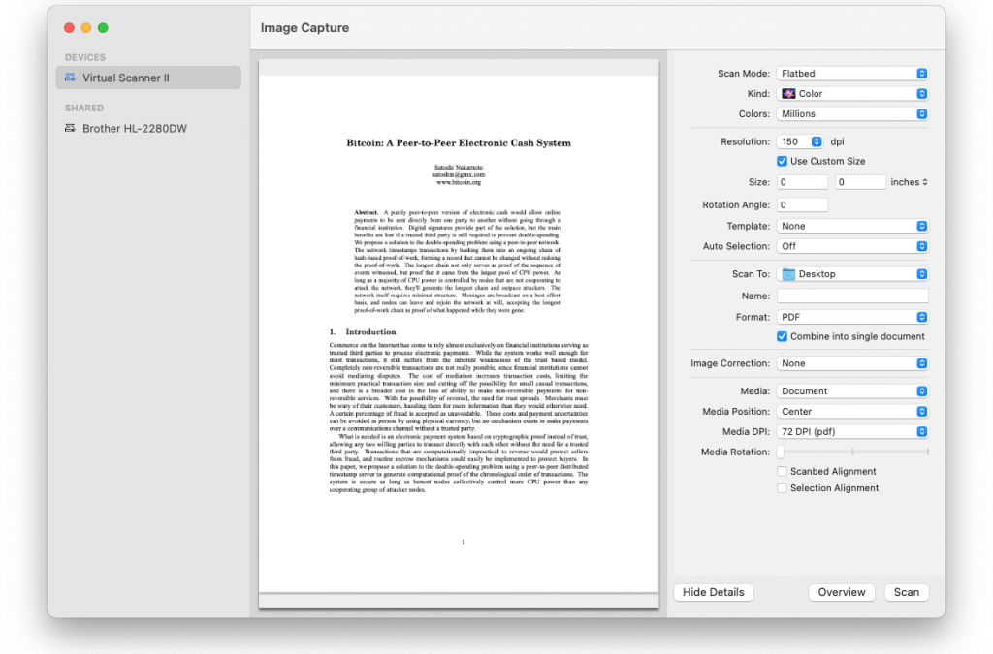Open the Auto Selection Off dropdown

(x=852, y=246)
